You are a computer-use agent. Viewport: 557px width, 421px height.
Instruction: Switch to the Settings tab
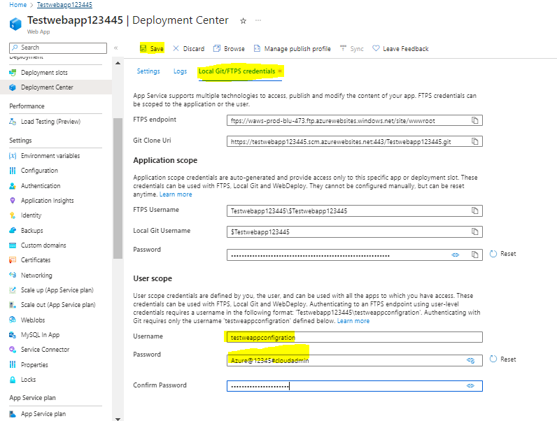(148, 71)
